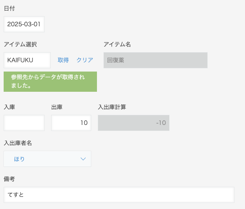Image resolution: width=245 pixels, height=209 pixels.
Task: Focus the アイテム選択 field containing KAIFUKU
Action: point(27,60)
